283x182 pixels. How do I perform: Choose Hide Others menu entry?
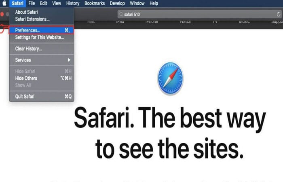click(x=42, y=78)
